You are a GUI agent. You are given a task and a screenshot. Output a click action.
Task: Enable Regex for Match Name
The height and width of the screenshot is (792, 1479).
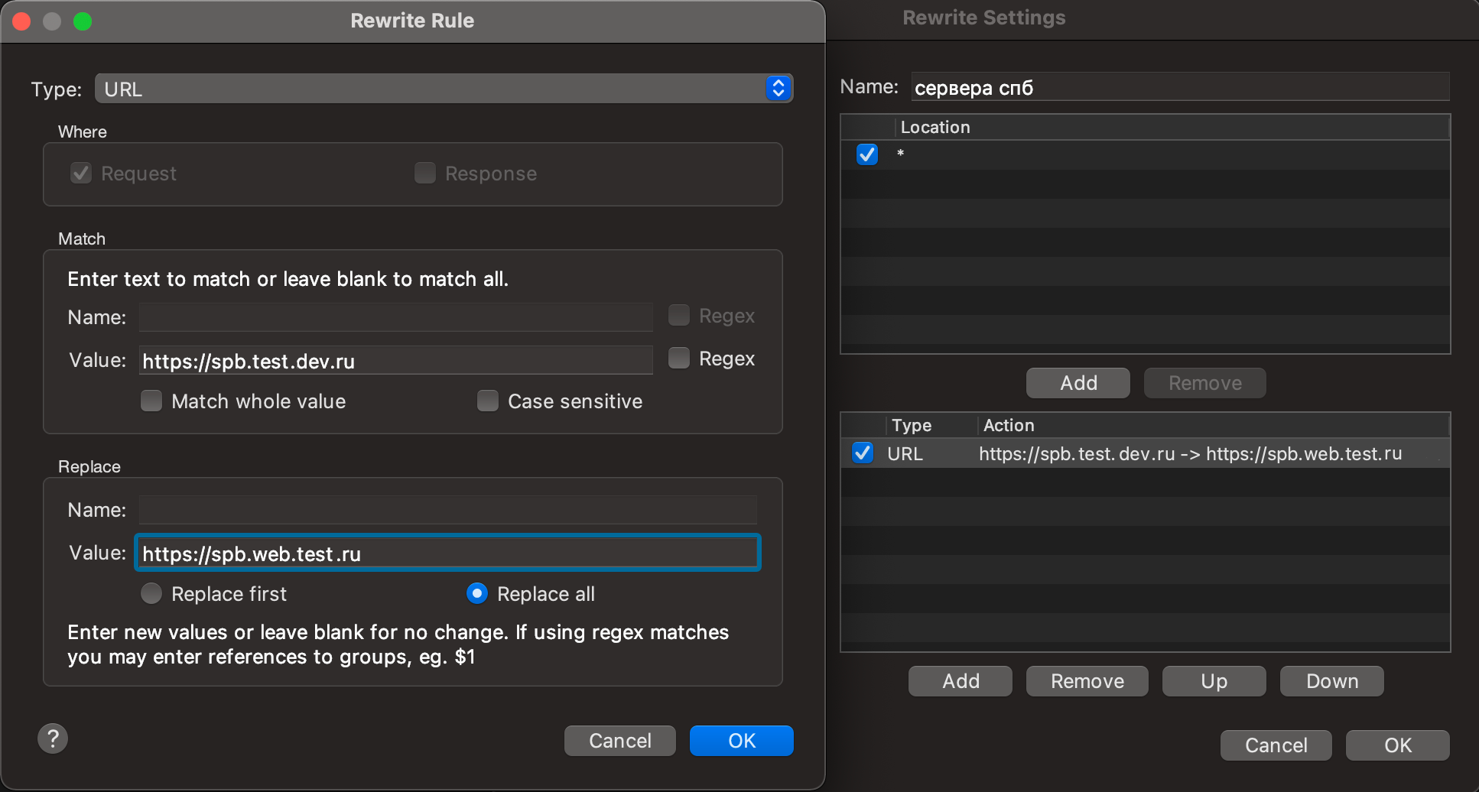tap(679, 315)
